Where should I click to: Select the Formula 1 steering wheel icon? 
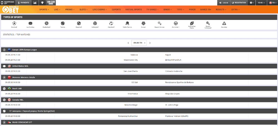pyautogui.click(x=176, y=23)
